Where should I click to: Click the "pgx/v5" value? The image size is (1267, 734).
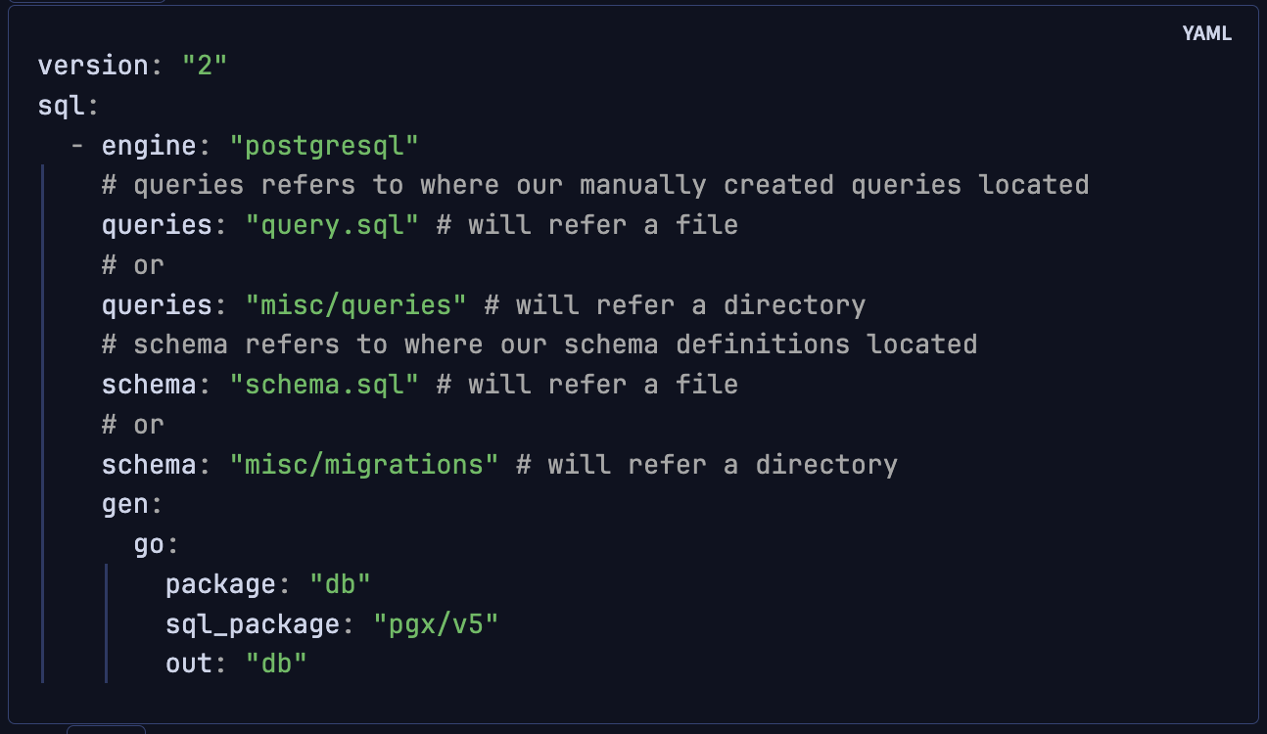point(436,623)
